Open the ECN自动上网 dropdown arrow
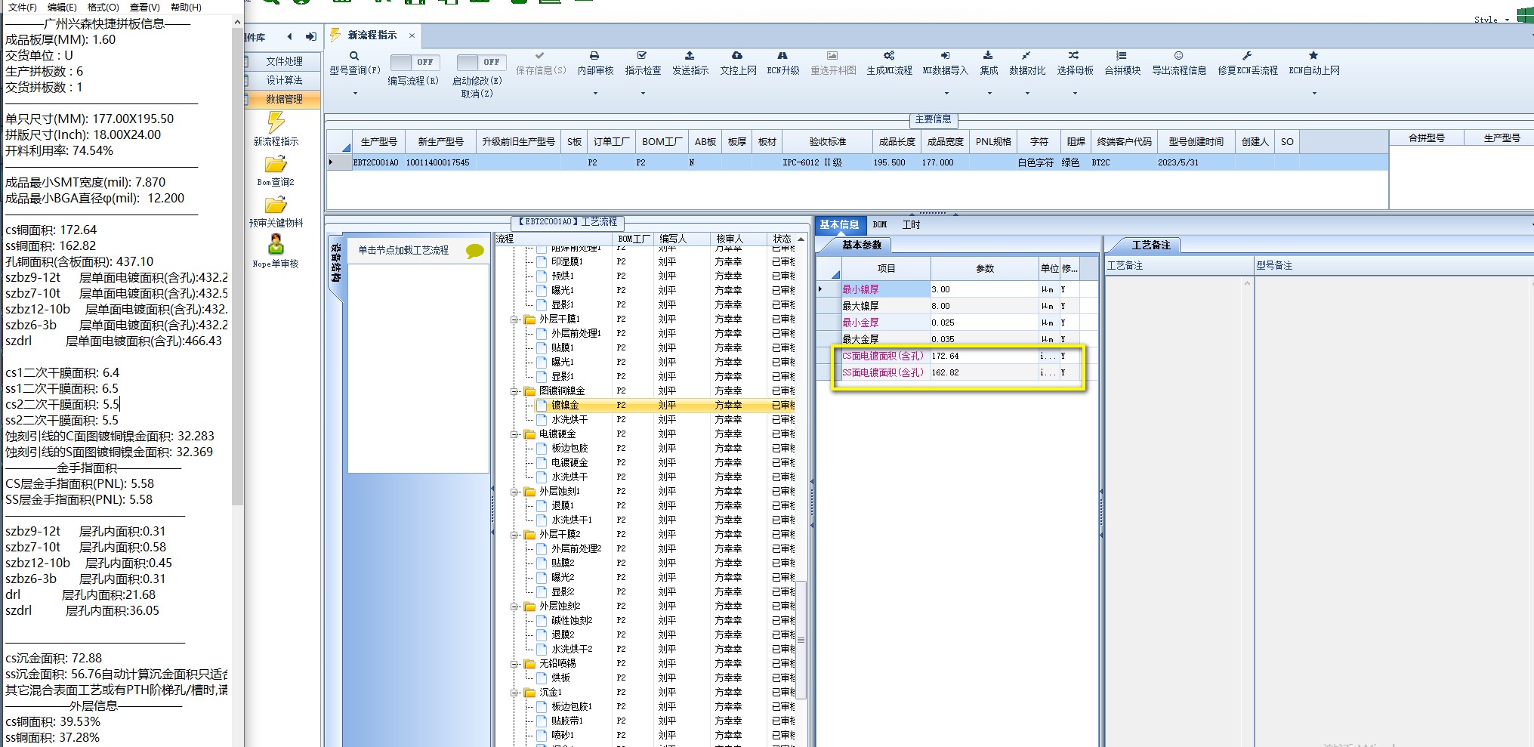The height and width of the screenshot is (747, 1534). [1314, 94]
